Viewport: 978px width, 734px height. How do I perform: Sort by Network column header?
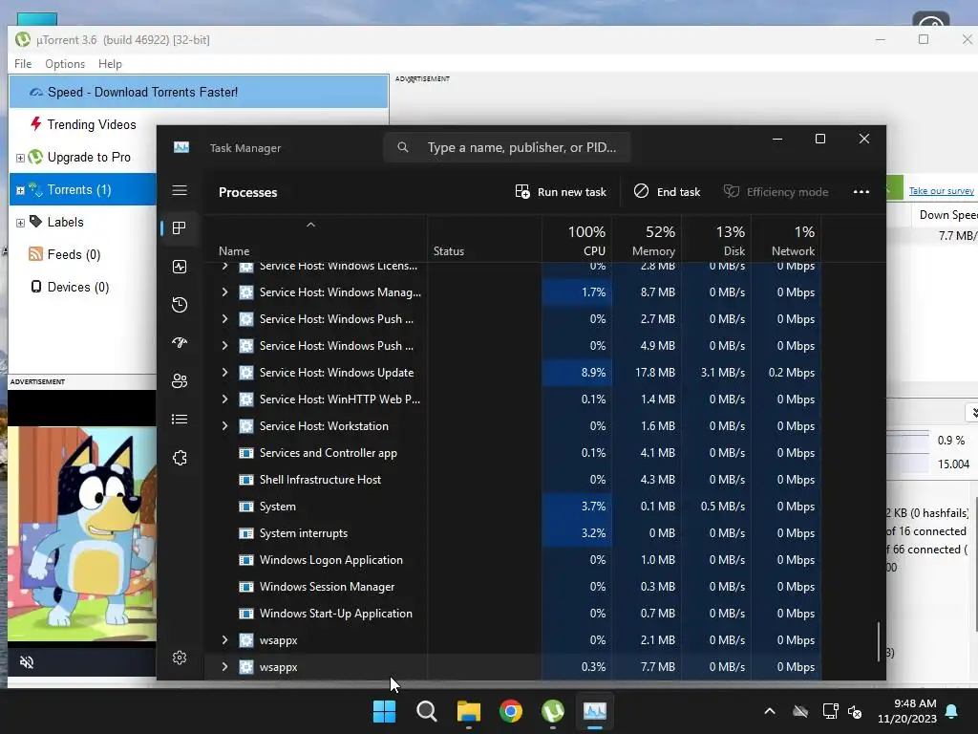coord(787,240)
